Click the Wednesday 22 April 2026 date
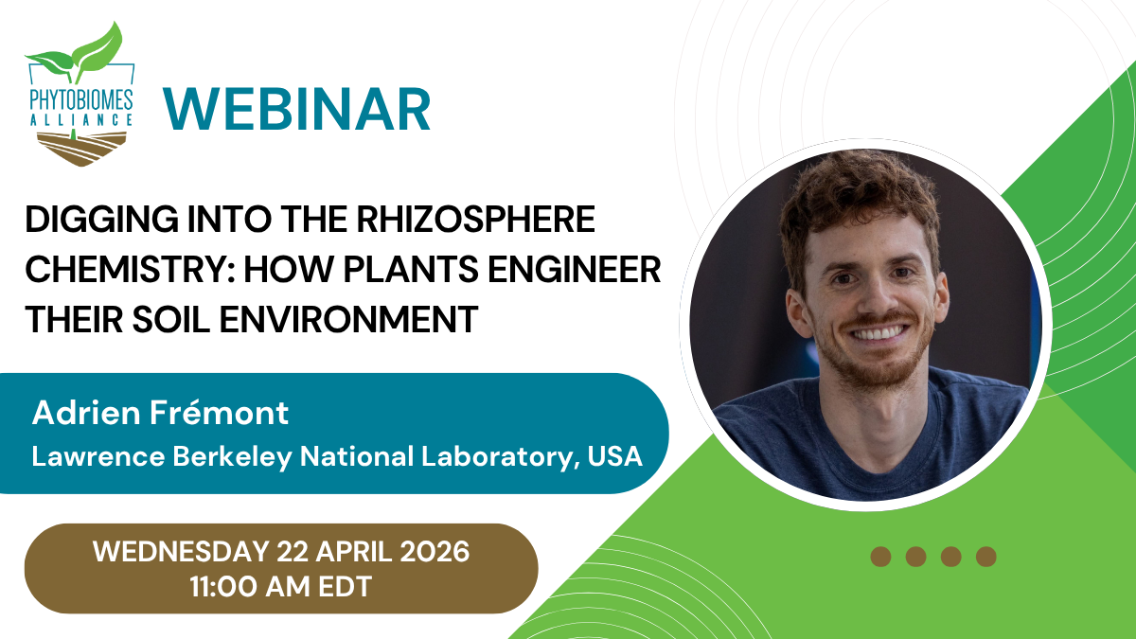The image size is (1136, 639). click(281, 552)
